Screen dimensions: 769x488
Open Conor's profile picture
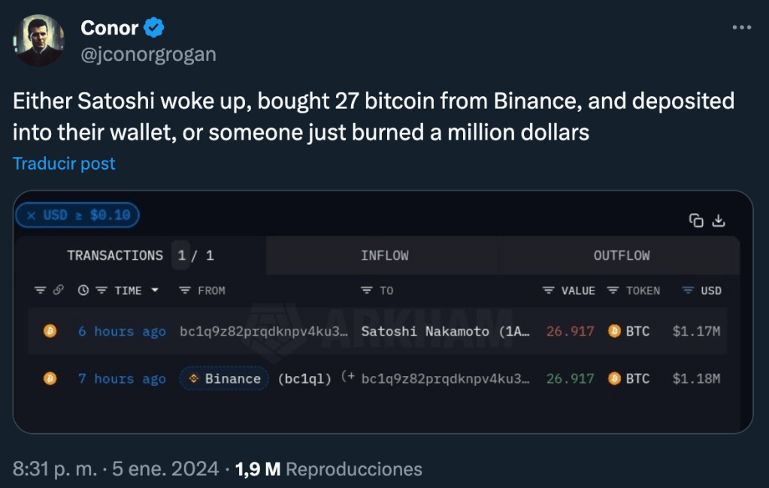tap(39, 41)
